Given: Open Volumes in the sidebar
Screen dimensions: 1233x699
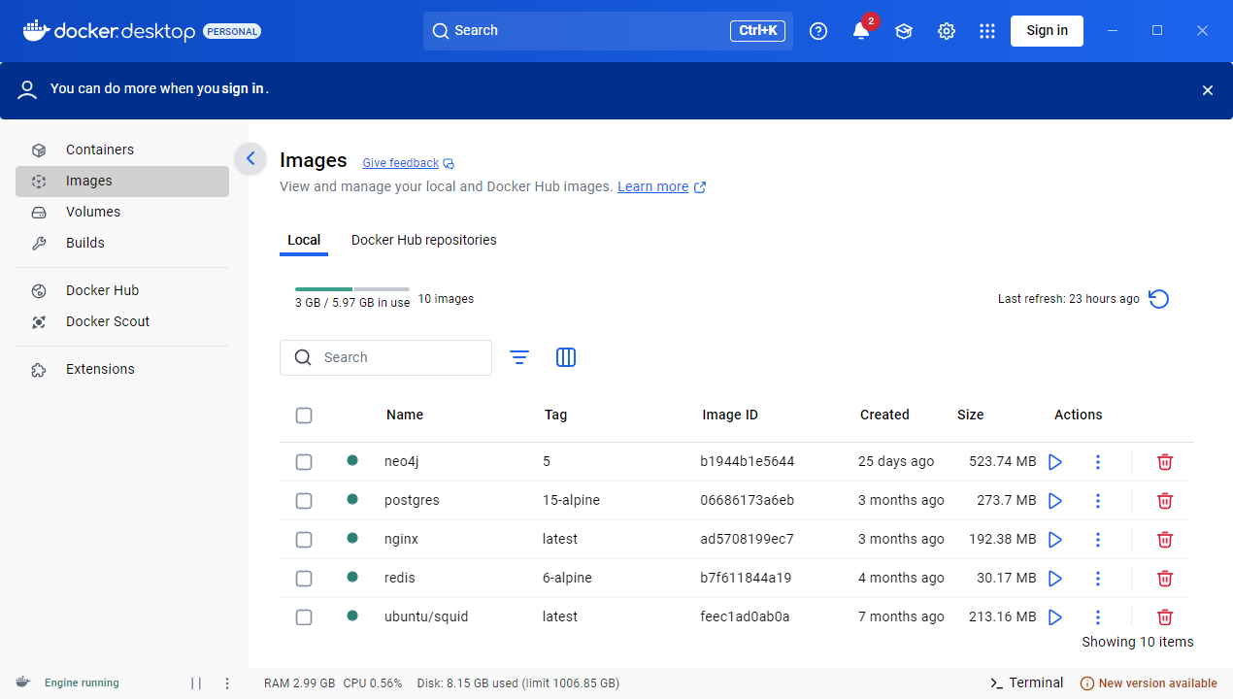Looking at the screenshot, I should 122,212.
